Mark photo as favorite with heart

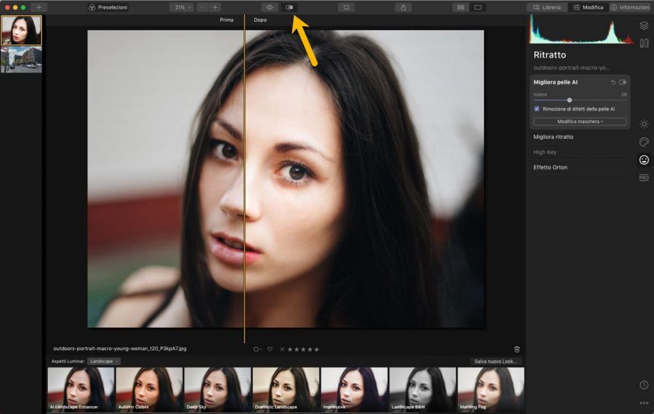270,349
